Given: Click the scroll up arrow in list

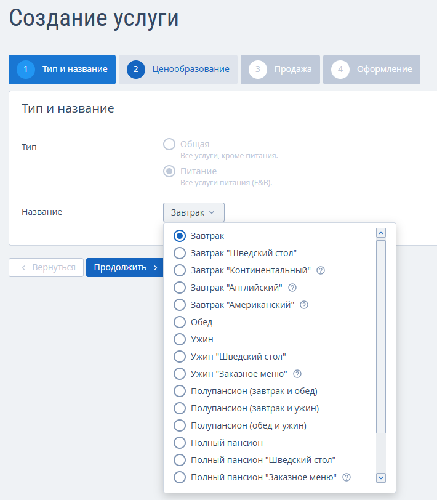Looking at the screenshot, I should pyautogui.click(x=381, y=233).
